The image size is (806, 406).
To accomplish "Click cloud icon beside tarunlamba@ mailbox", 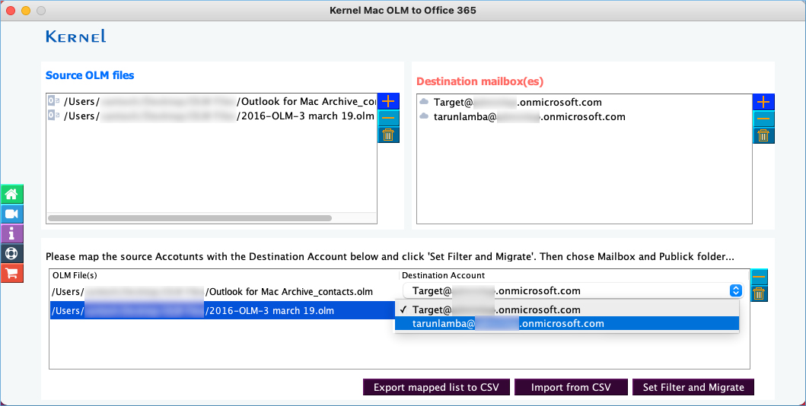I will tap(424, 116).
